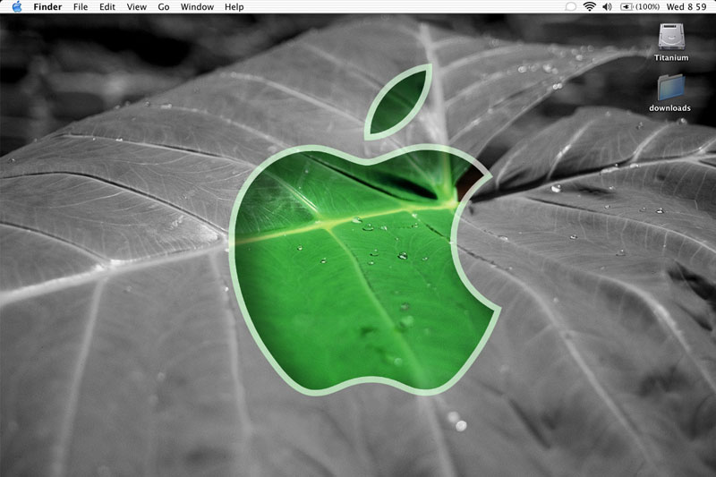716x477 pixels.
Task: Open the Help menu
Action: [234, 7]
